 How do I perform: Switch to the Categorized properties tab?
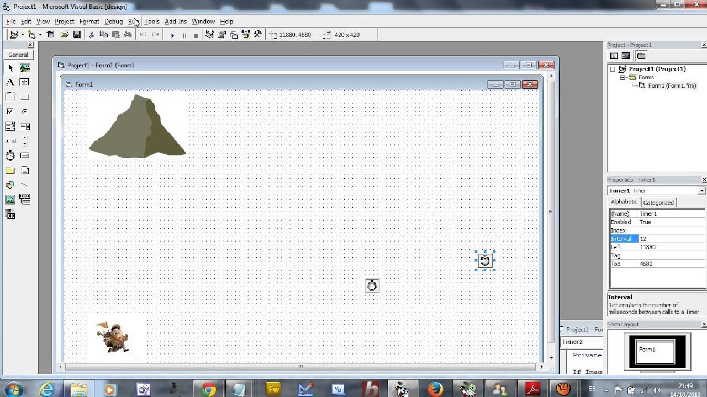click(658, 202)
